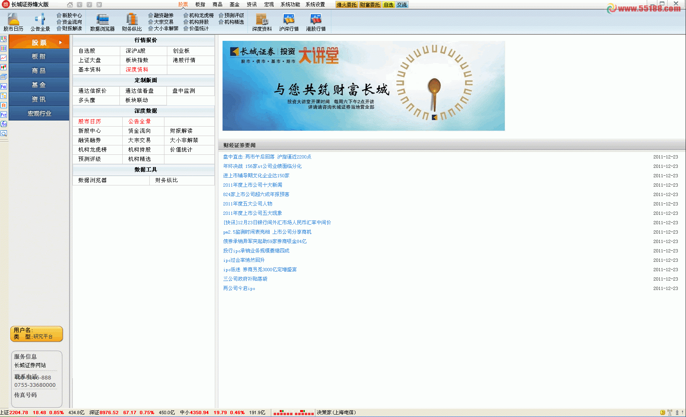Click 决策家(上海电信) server status text
The height and width of the screenshot is (417, 686).
[336, 413]
